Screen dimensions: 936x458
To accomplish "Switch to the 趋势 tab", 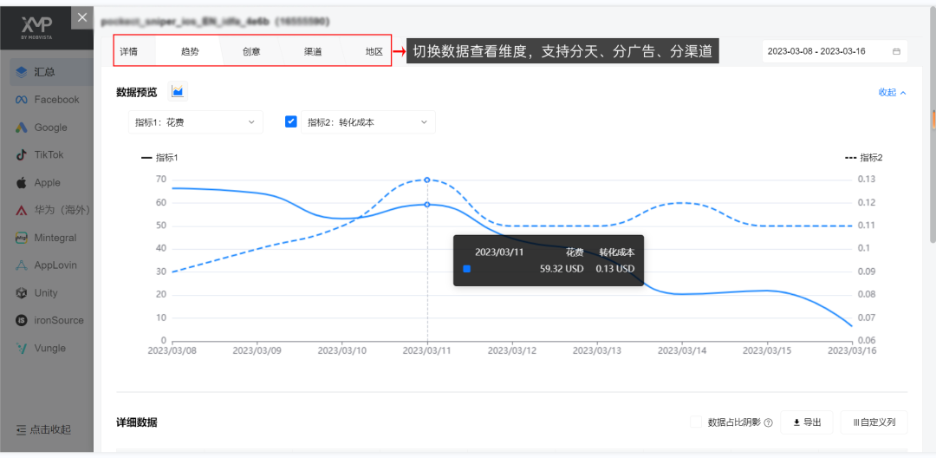I will (190, 51).
